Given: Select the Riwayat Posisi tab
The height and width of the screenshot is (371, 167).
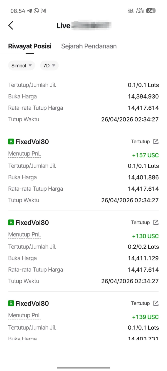Looking at the screenshot, I should tap(30, 46).
